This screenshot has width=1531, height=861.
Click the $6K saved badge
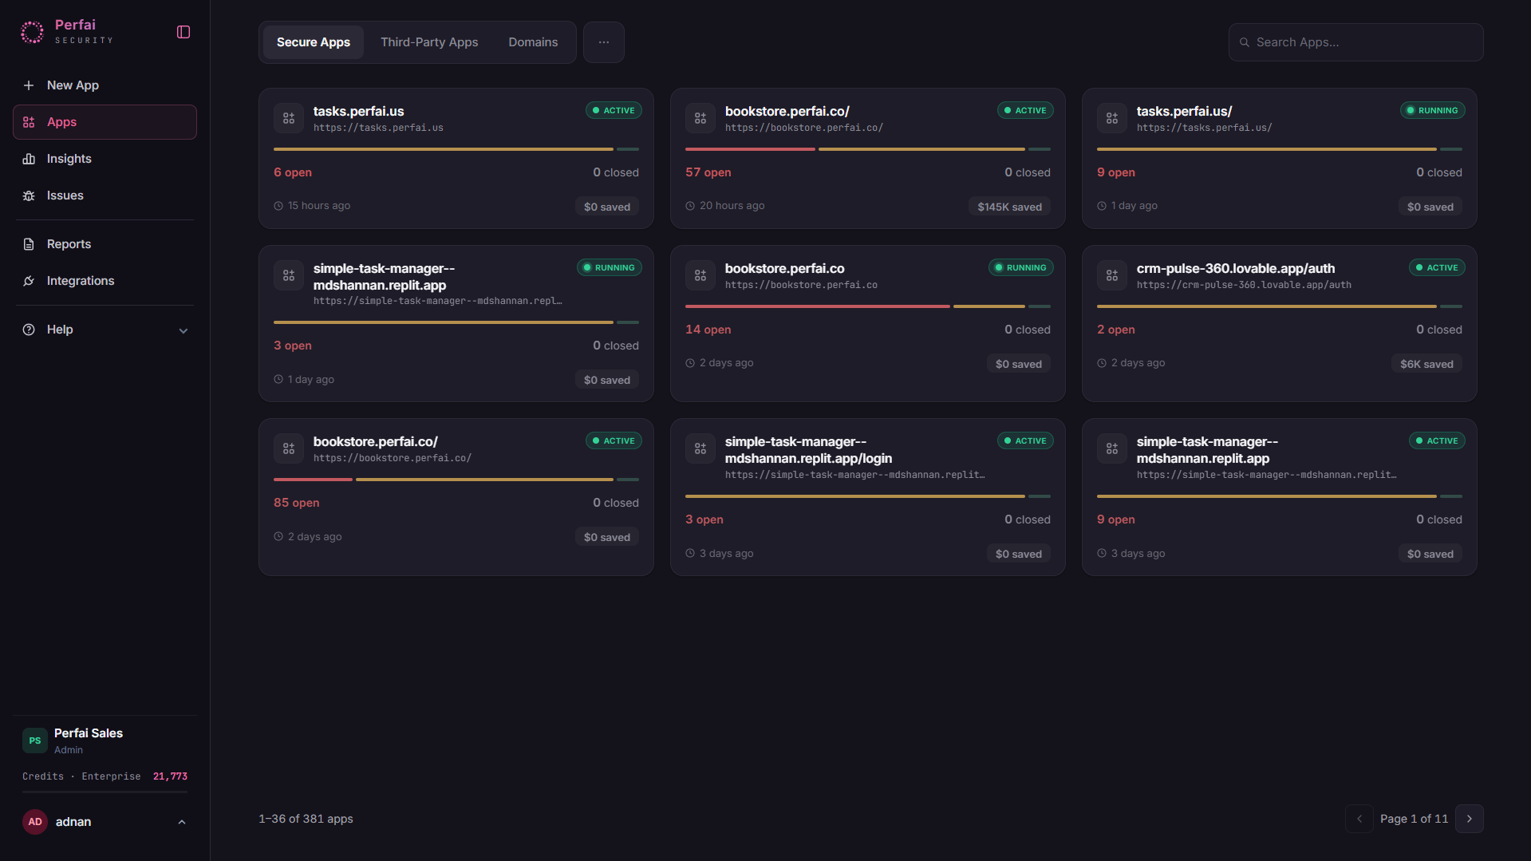(x=1426, y=364)
